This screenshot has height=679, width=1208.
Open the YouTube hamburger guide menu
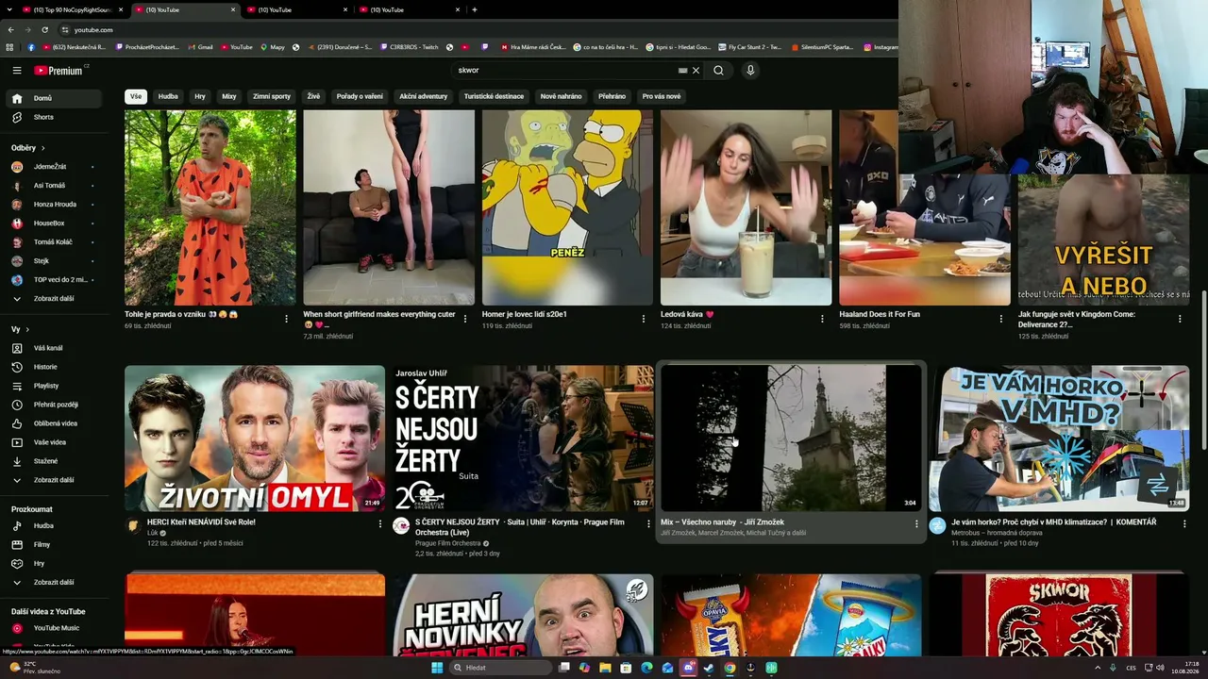[x=17, y=70]
